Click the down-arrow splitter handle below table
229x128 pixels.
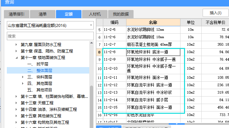pyautogui.click(x=177, y=124)
